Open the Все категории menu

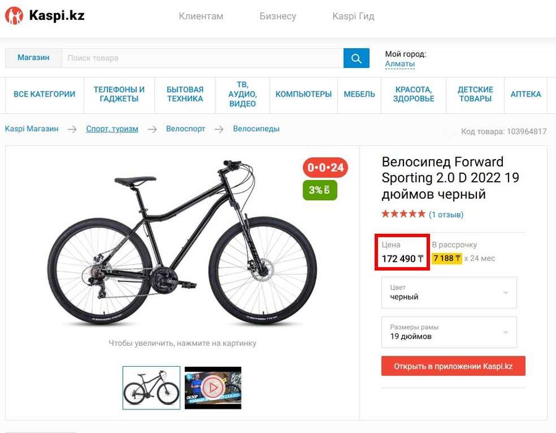[x=44, y=94]
